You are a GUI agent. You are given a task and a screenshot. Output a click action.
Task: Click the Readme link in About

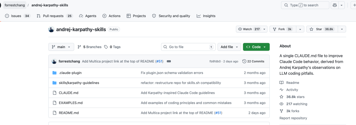(x=289, y=83)
